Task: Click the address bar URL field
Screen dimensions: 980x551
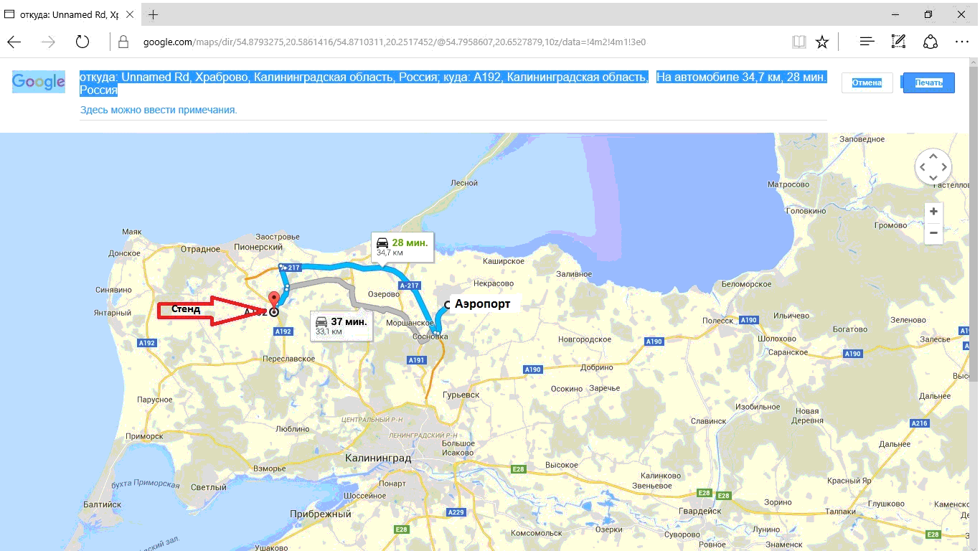Action: click(459, 42)
